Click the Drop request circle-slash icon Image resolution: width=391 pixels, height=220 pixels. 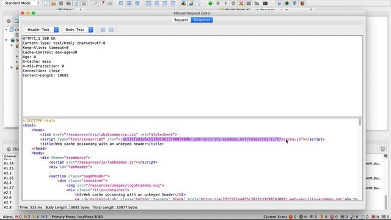pyautogui.click(x=233, y=3)
